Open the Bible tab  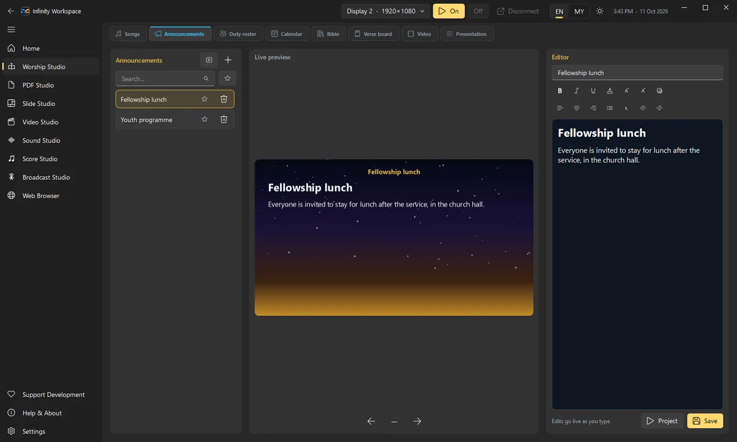[x=329, y=34]
